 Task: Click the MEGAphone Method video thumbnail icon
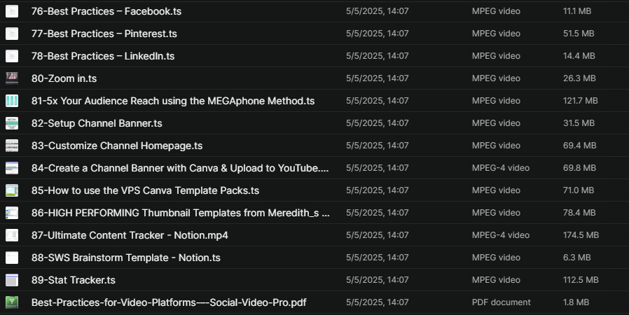pyautogui.click(x=12, y=101)
